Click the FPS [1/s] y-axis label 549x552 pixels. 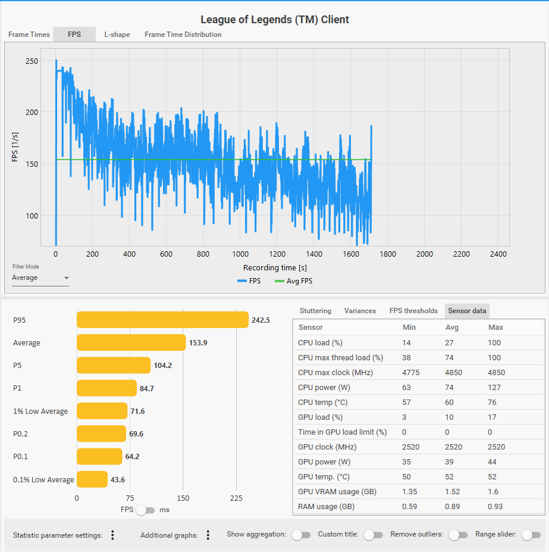pyautogui.click(x=15, y=147)
